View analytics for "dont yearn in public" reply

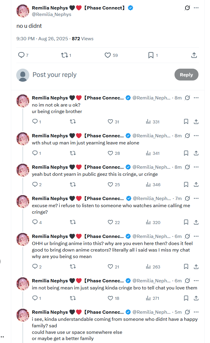point(153,185)
